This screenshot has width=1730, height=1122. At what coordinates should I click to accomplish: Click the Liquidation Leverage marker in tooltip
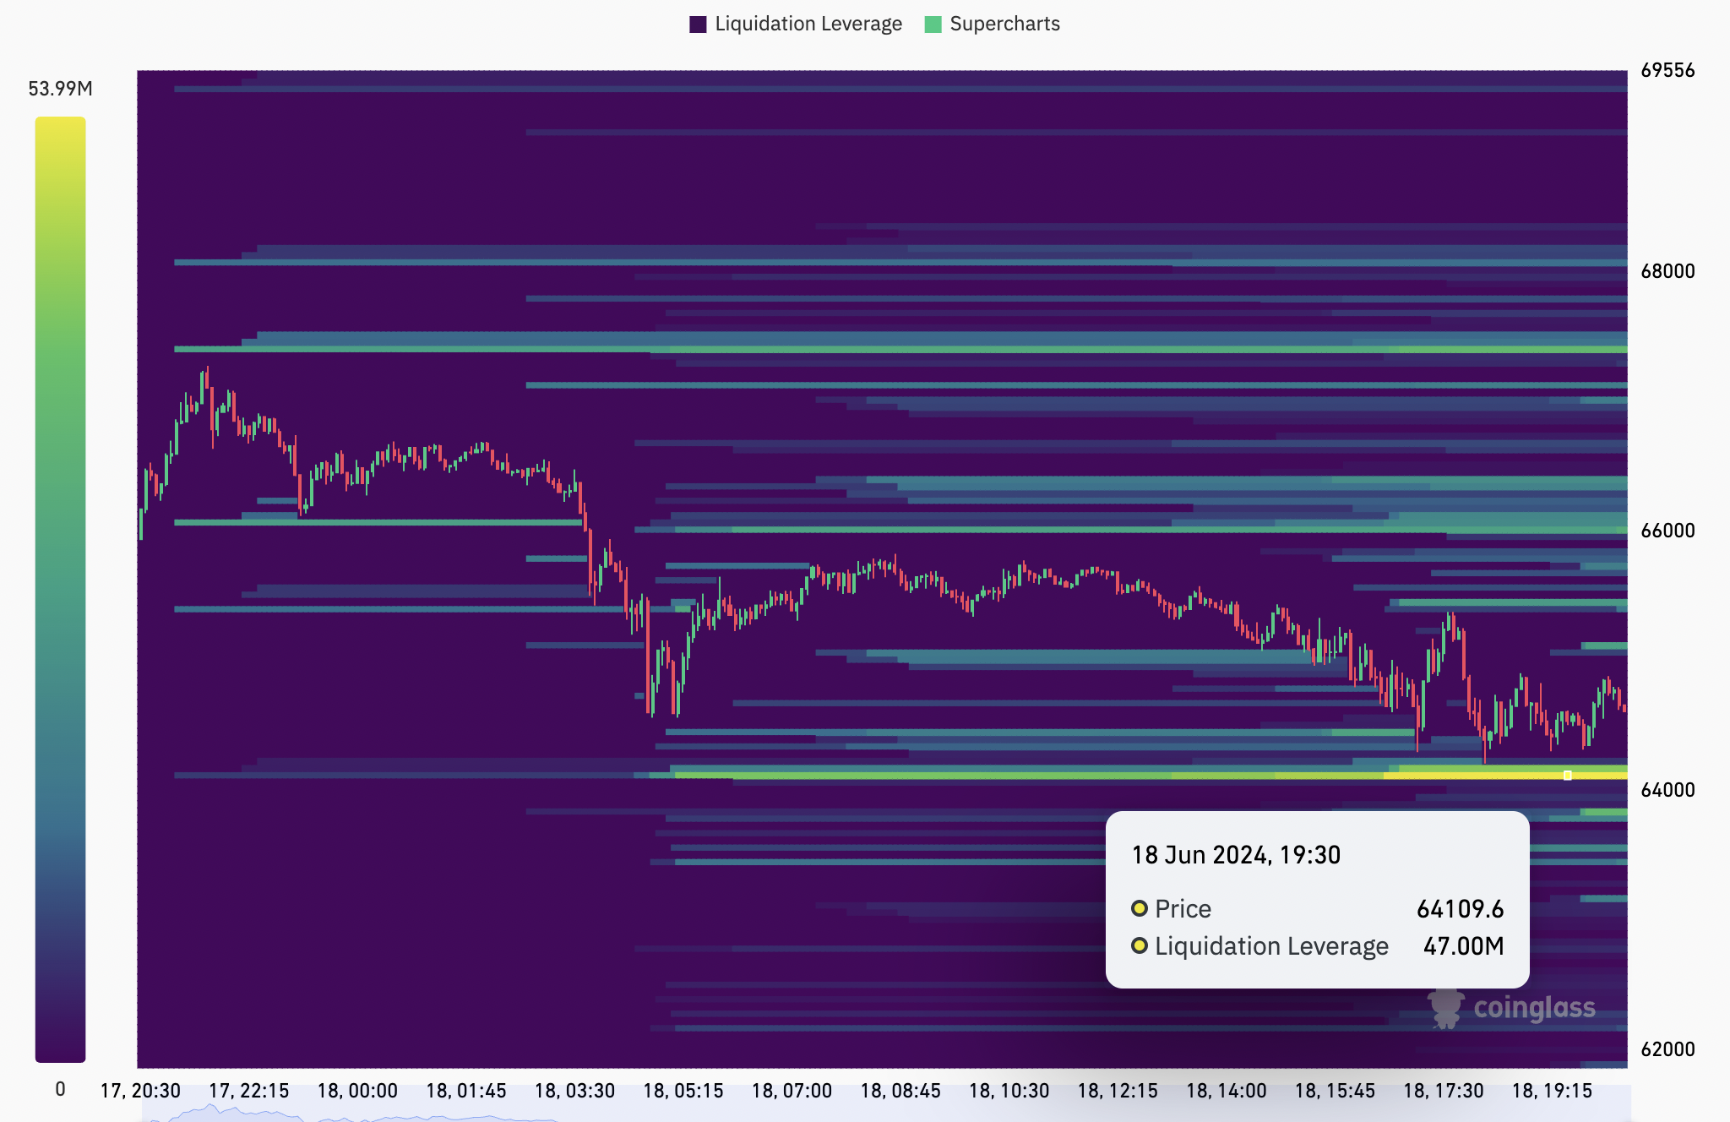pyautogui.click(x=1140, y=945)
